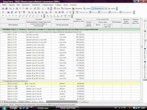
Task: Select row СБЦ11-5-12-А
Action: tap(70, 94)
